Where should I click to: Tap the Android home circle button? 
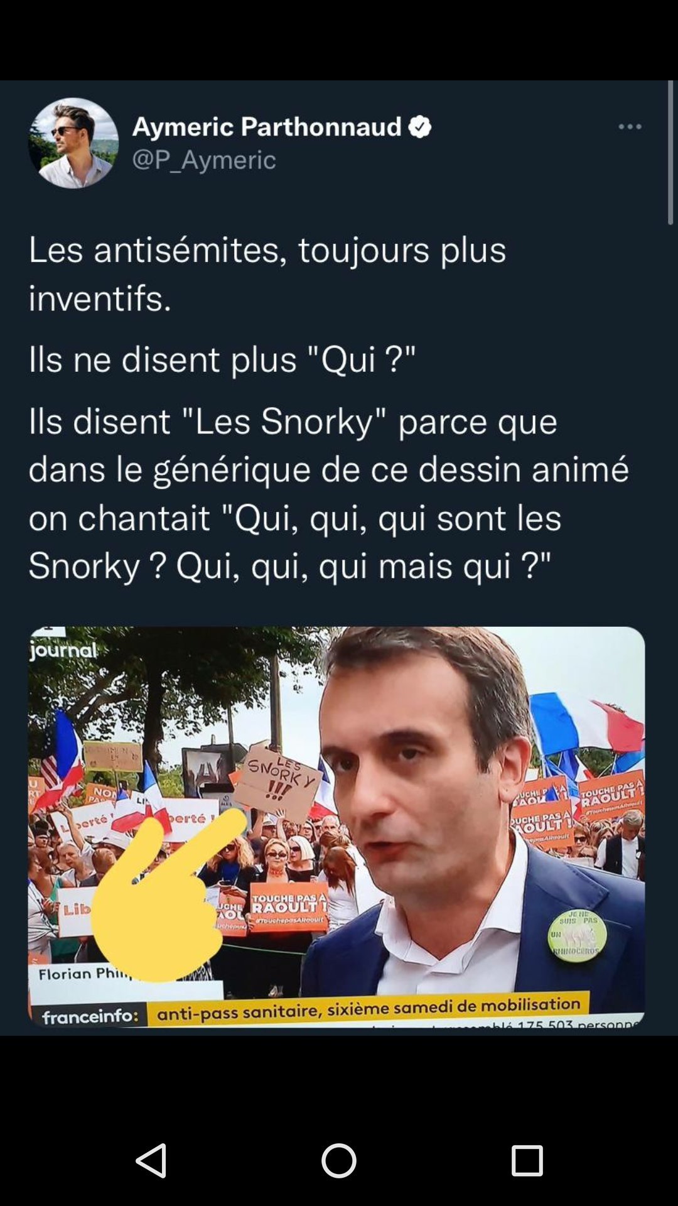[x=339, y=1160]
